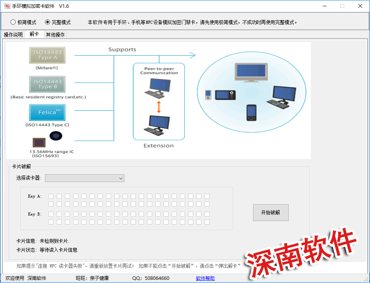Click the 旺旺: 亲子健康 status text
This screenshot has width=370, height=283.
pyautogui.click(x=92, y=278)
